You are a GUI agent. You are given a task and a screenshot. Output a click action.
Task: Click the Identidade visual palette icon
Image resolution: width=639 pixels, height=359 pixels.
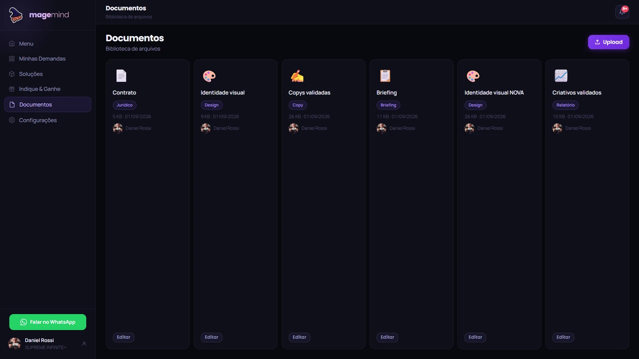pos(209,76)
